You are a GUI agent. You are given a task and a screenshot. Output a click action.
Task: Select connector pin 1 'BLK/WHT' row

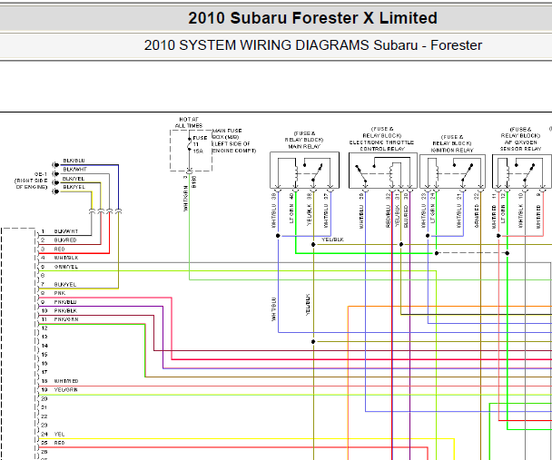point(59,231)
